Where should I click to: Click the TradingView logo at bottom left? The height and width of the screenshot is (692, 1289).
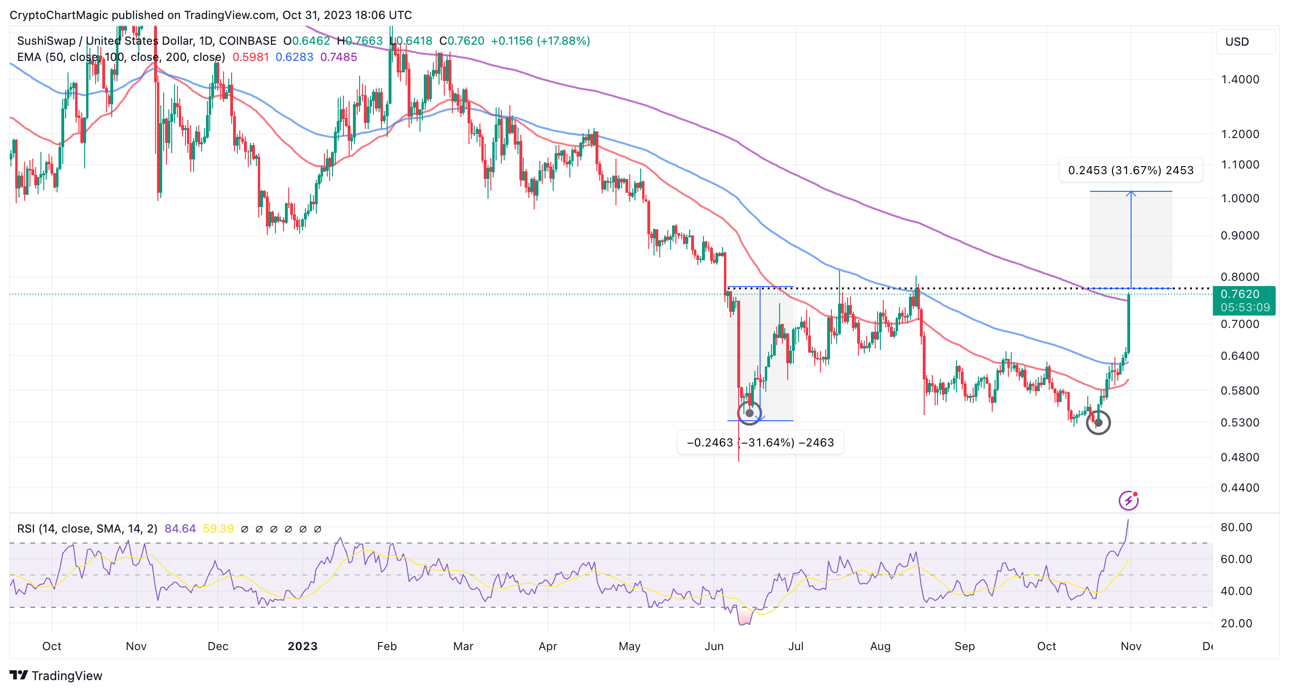(x=56, y=675)
